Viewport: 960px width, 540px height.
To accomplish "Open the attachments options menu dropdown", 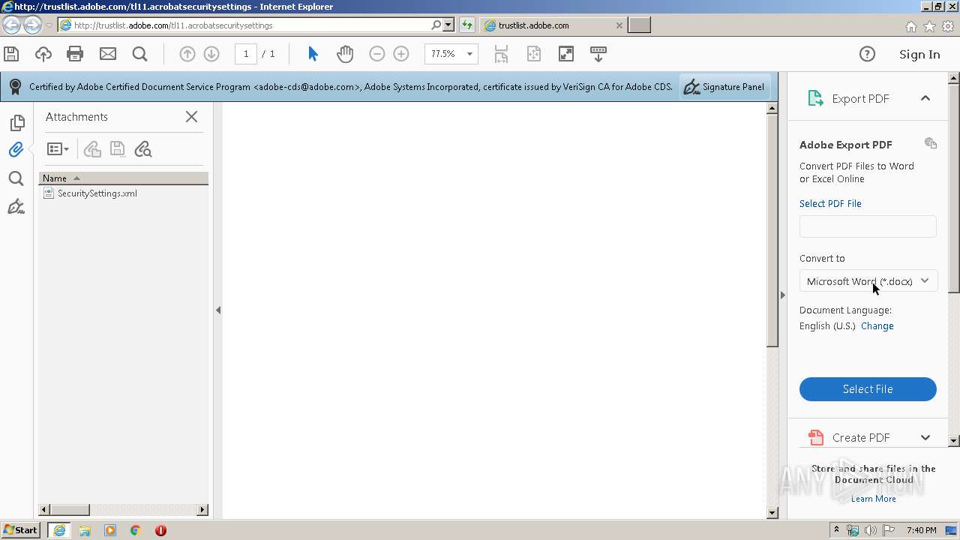I will coord(58,149).
